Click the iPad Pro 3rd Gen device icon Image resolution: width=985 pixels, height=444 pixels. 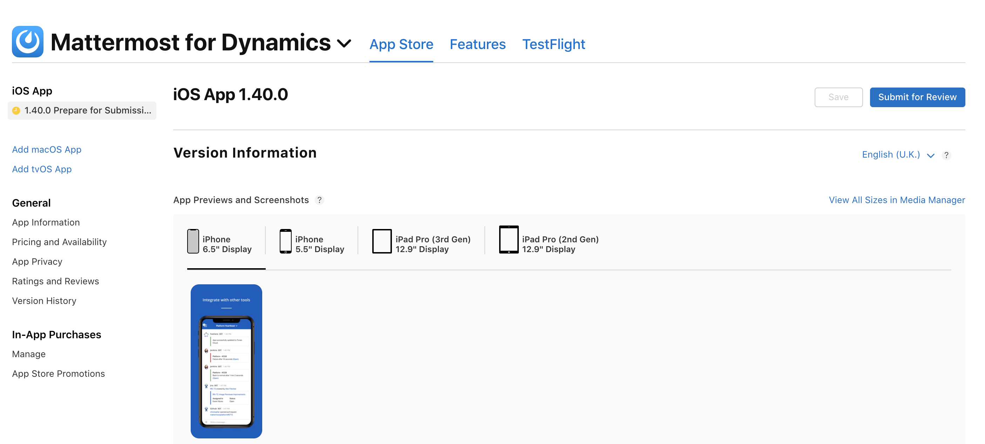pos(382,241)
